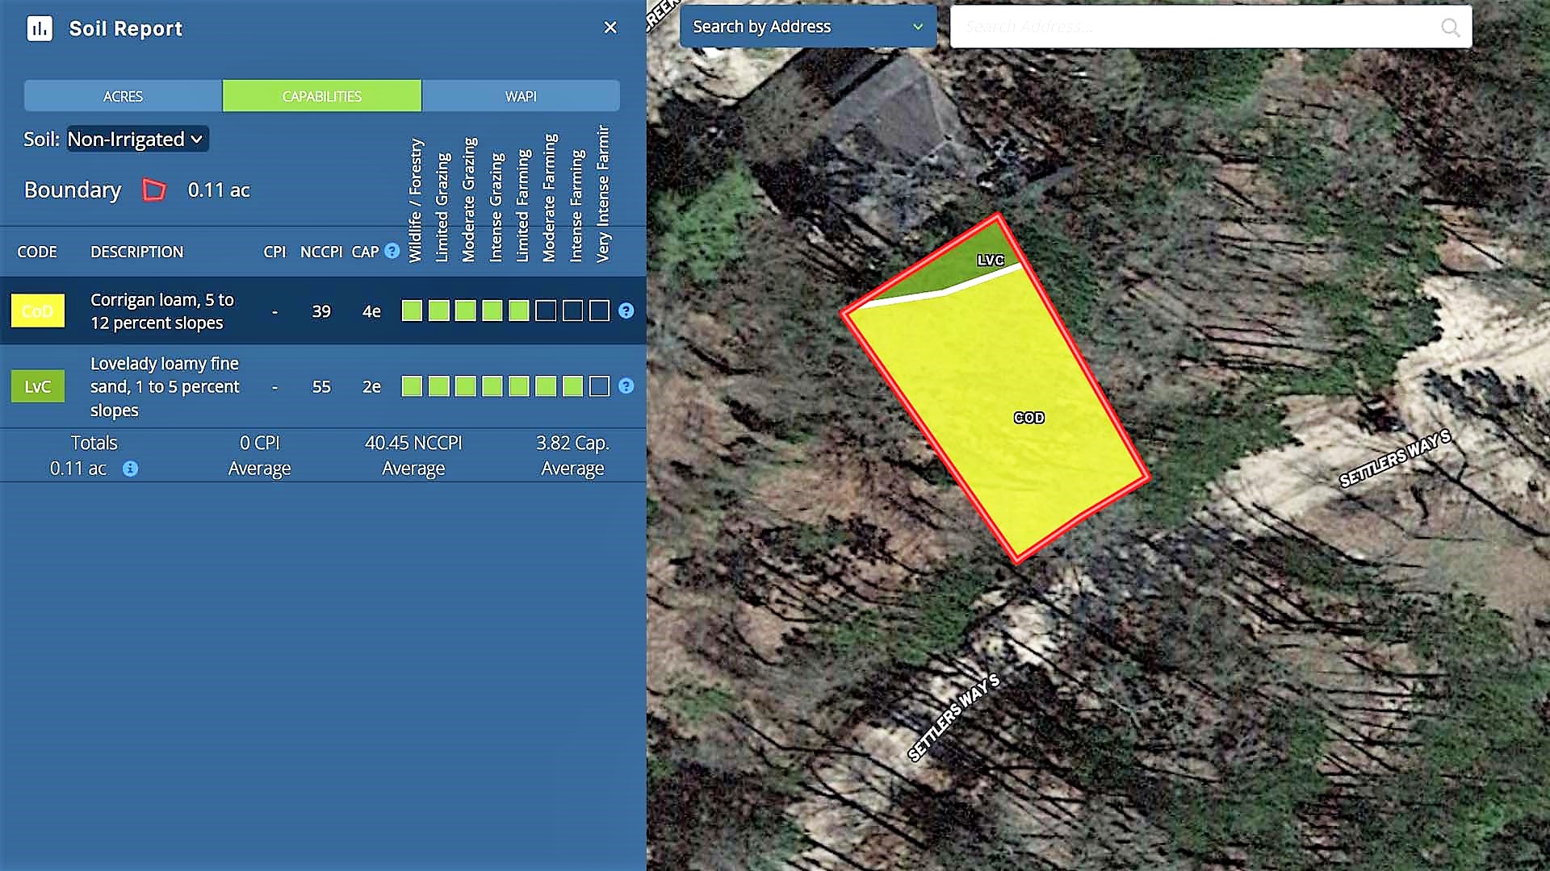Click the Soil Report chart icon
The width and height of the screenshot is (1550, 871).
40,29
